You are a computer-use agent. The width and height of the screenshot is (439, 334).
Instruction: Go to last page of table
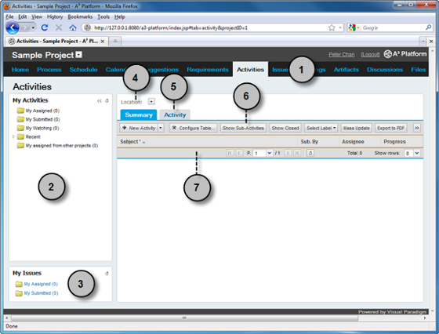click(296, 153)
